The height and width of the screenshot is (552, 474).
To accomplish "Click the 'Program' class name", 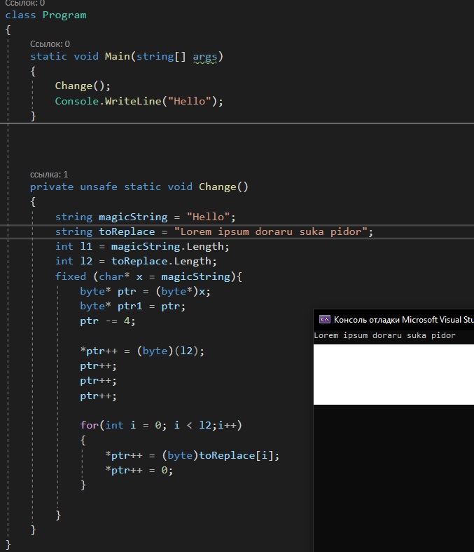I will click(x=64, y=15).
